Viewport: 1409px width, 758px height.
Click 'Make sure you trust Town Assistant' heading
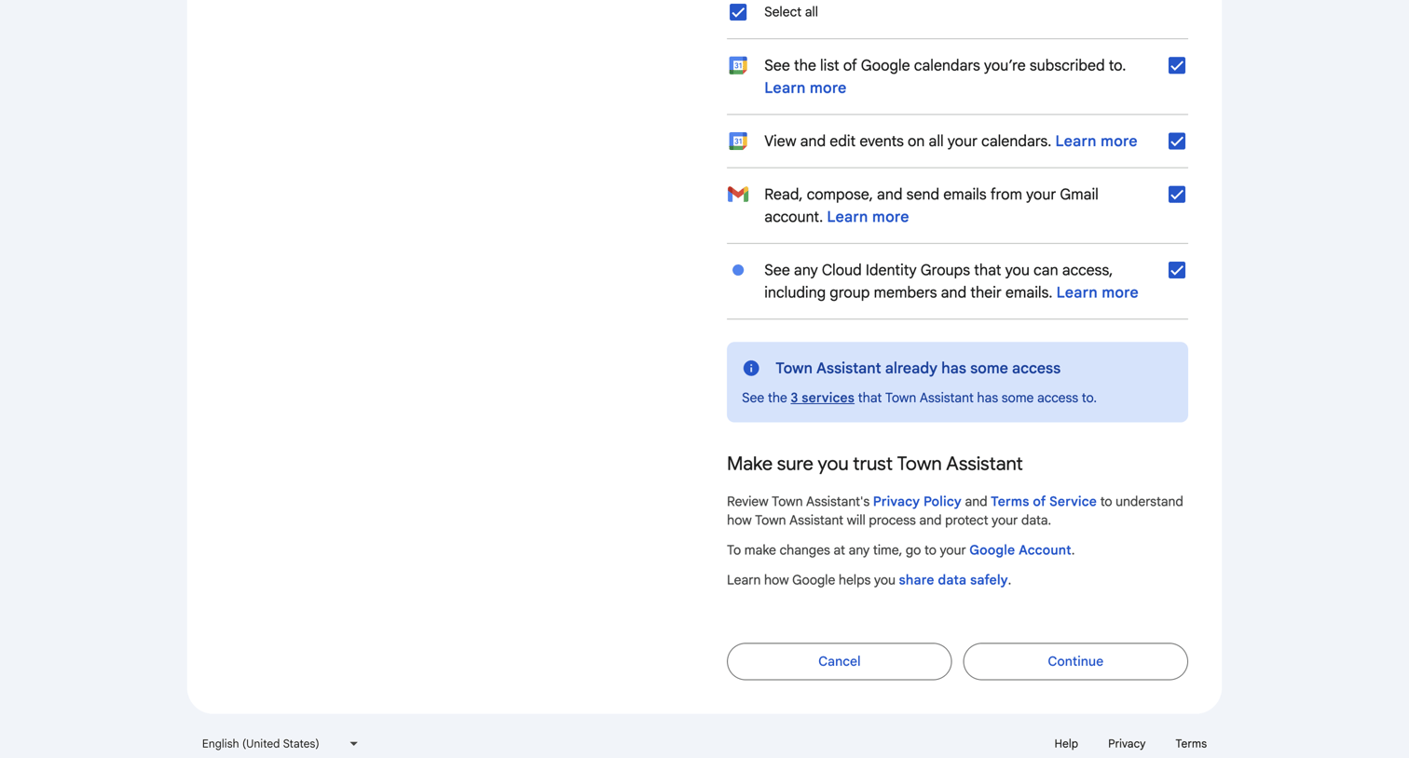point(874,464)
